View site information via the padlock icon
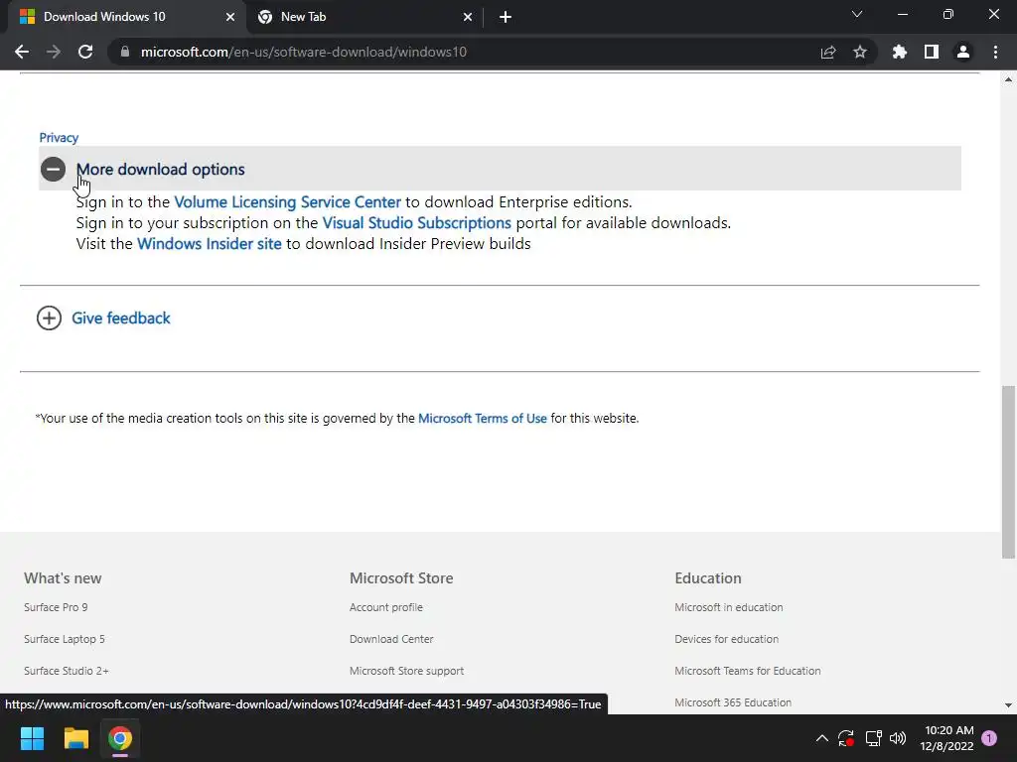Screen dimensions: 1017x762 pos(125,52)
